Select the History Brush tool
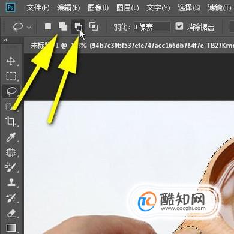 (x=11, y=198)
